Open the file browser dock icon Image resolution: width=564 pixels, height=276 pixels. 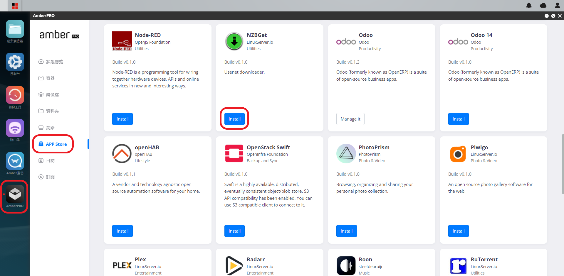15,29
